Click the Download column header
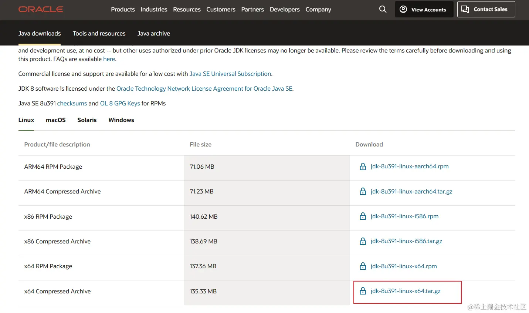 [x=369, y=144]
